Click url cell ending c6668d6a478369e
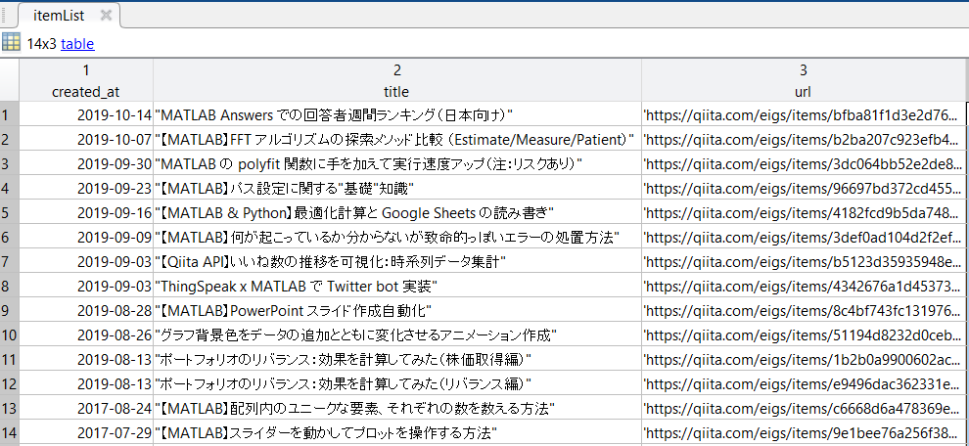969x446 pixels. [804, 408]
